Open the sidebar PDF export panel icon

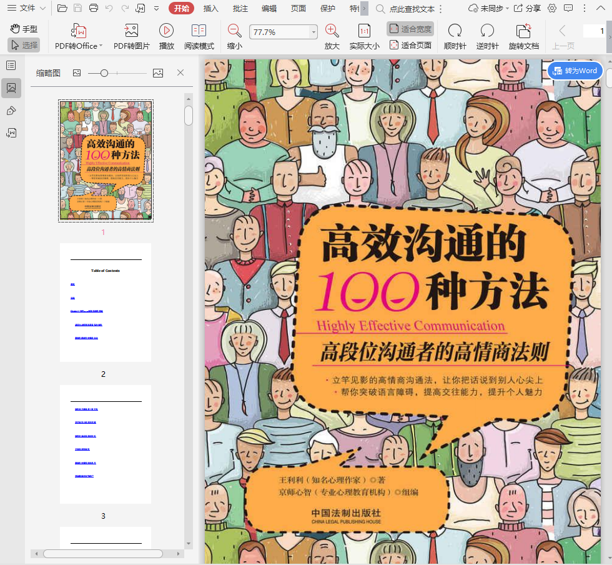click(x=11, y=133)
